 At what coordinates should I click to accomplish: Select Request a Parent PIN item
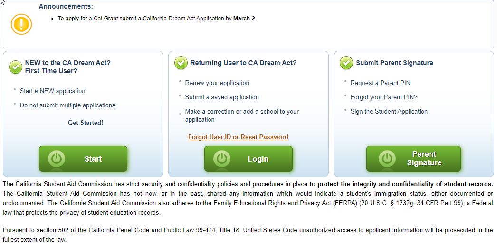pos(380,83)
